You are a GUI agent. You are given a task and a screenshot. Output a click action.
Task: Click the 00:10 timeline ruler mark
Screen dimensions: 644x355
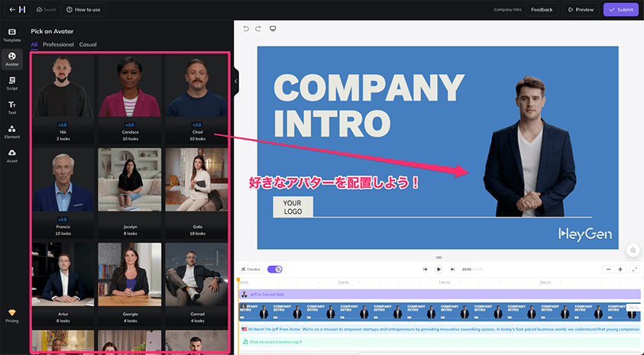(445, 282)
